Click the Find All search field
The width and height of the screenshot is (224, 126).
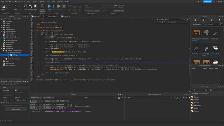(150, 98)
